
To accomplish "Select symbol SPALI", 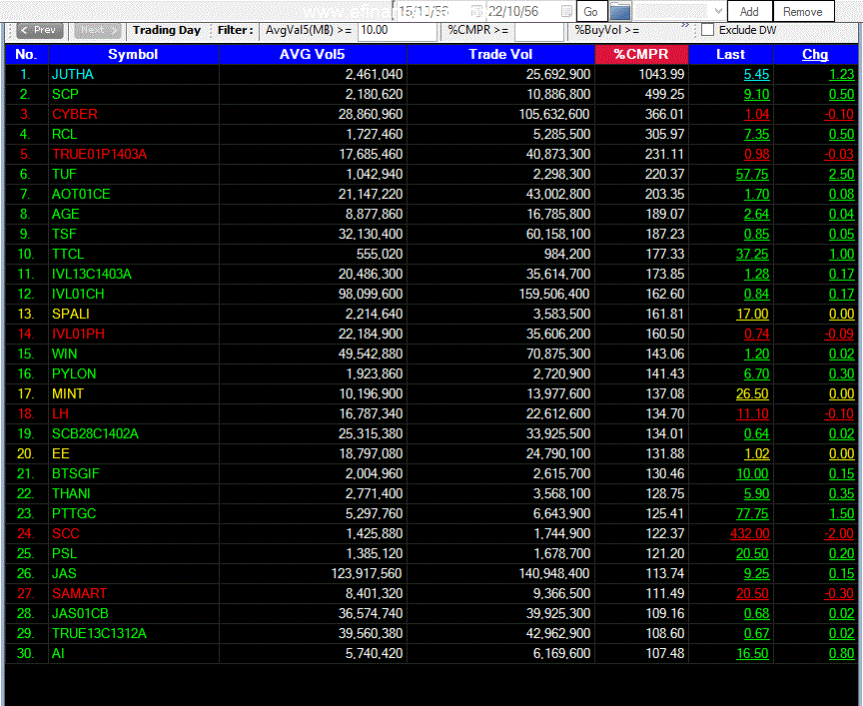I will click(x=71, y=315).
